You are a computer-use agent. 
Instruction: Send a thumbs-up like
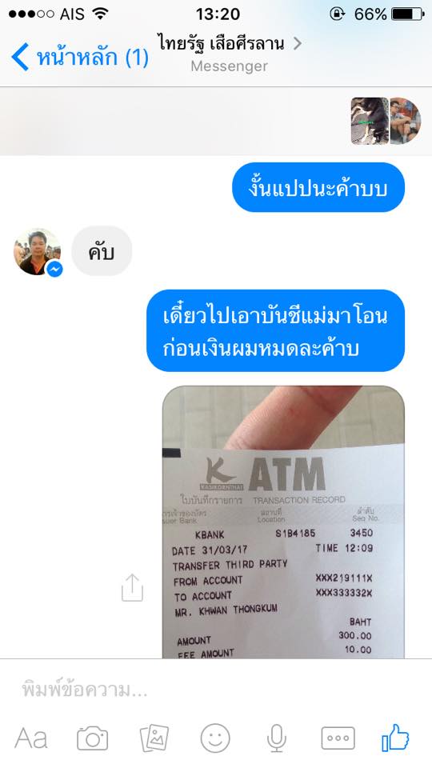point(395,737)
